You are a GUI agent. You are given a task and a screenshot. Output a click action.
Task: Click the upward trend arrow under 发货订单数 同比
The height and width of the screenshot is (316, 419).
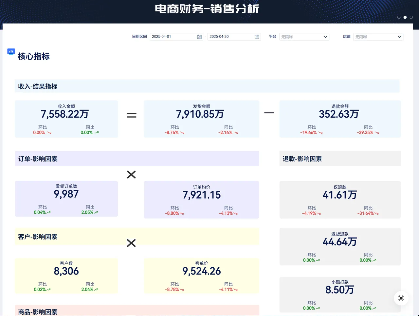pos(96,212)
